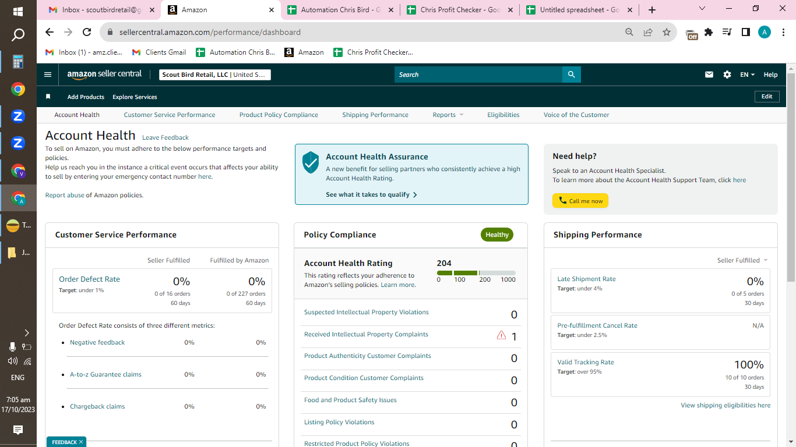The width and height of the screenshot is (796, 447).
Task: Open Voice of the Customer tab
Action: (x=576, y=115)
